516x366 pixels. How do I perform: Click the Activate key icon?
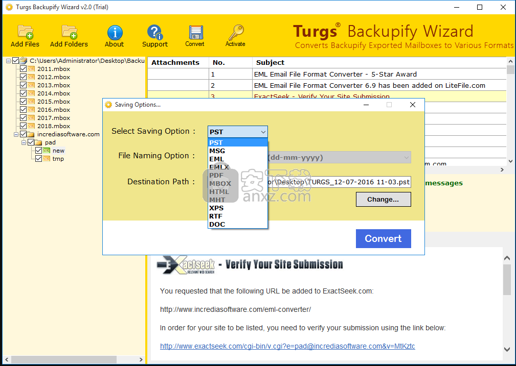(235, 32)
